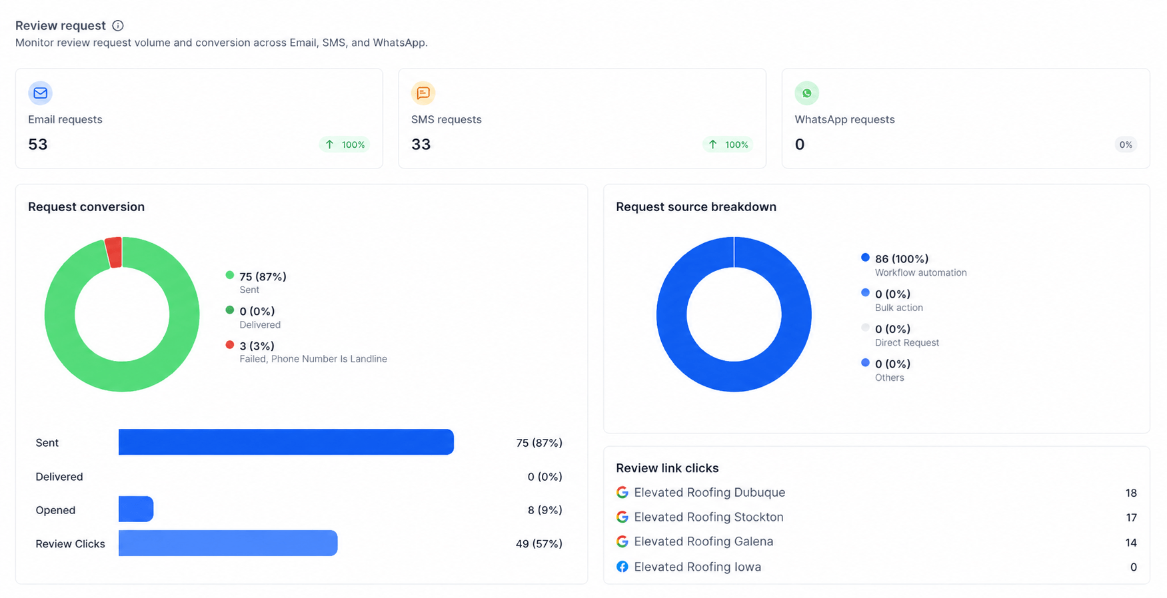Click the Galena click count 14

click(x=1131, y=542)
